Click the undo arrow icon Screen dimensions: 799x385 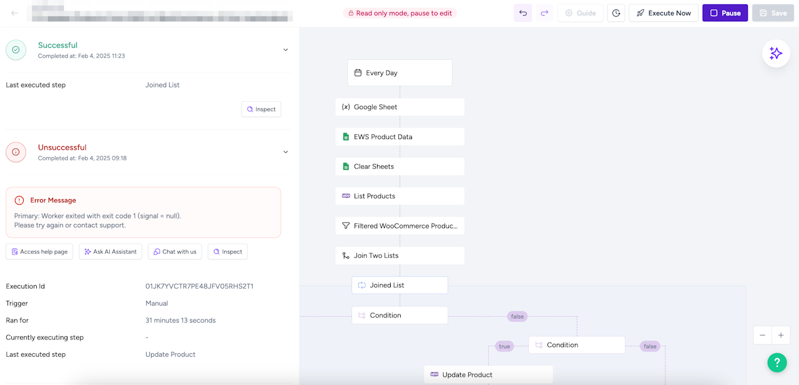(523, 13)
